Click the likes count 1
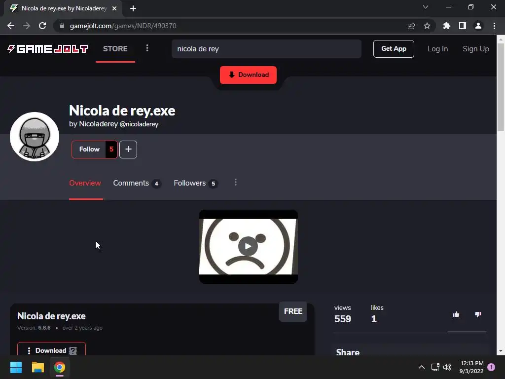 click(374, 319)
